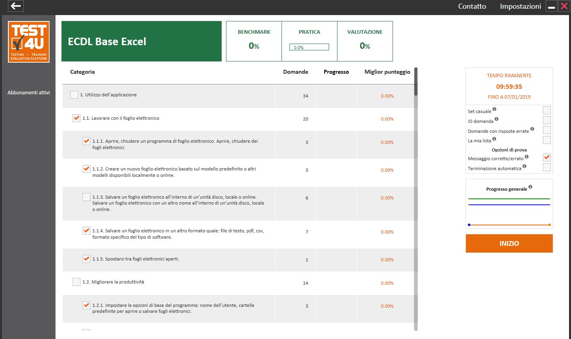Uncheck 1.1.5. Spostarsi tra fogli elettronici
Image resolution: width=571 pixels, height=339 pixels.
86,259
